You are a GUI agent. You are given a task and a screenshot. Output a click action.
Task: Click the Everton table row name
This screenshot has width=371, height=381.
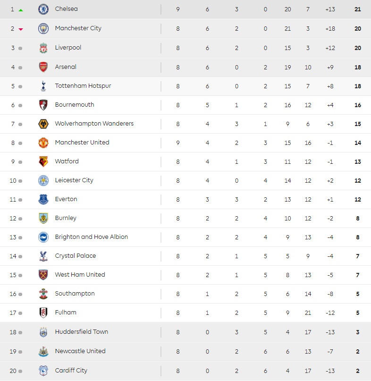point(66,199)
